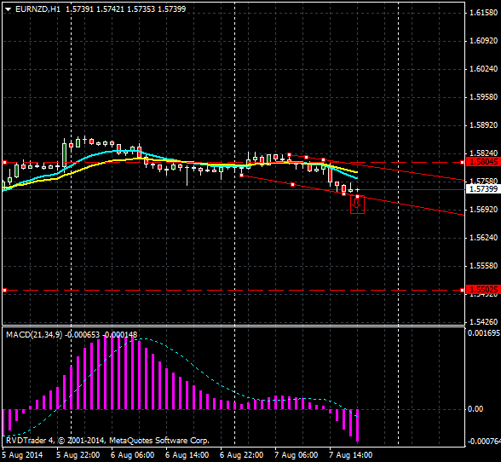Click the 1.54260 price scale value

pos(483,322)
